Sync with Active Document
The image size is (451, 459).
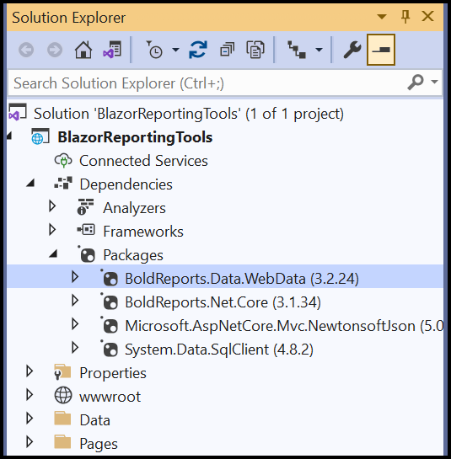click(x=198, y=50)
